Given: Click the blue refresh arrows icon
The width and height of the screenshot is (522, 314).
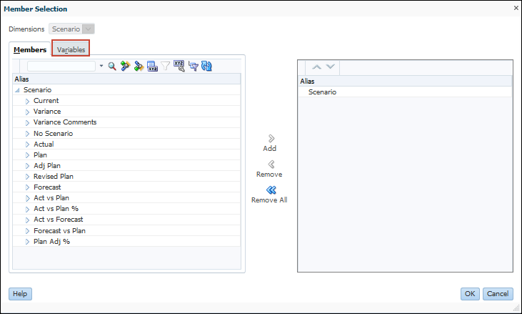Looking at the screenshot, I should click(206, 66).
